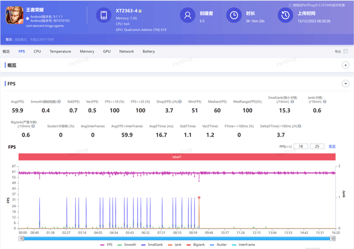Image resolution: width=354 pixels, height=249 pixels.
Task: Click the duration clock icon
Action: [235, 16]
